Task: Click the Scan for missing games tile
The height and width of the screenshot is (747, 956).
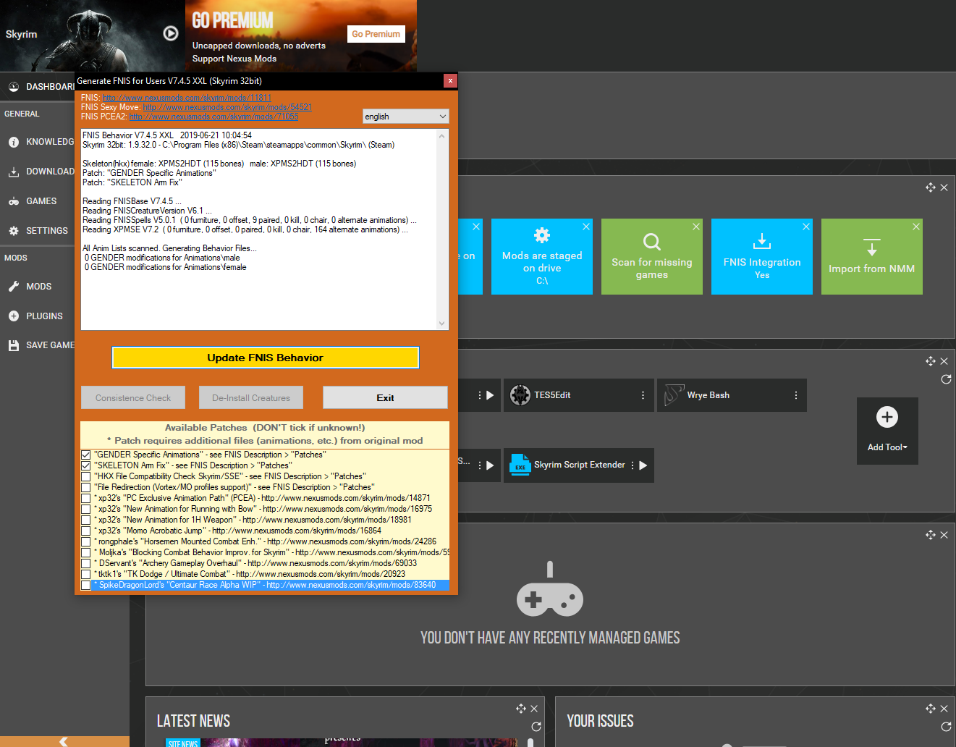Action: [652, 257]
